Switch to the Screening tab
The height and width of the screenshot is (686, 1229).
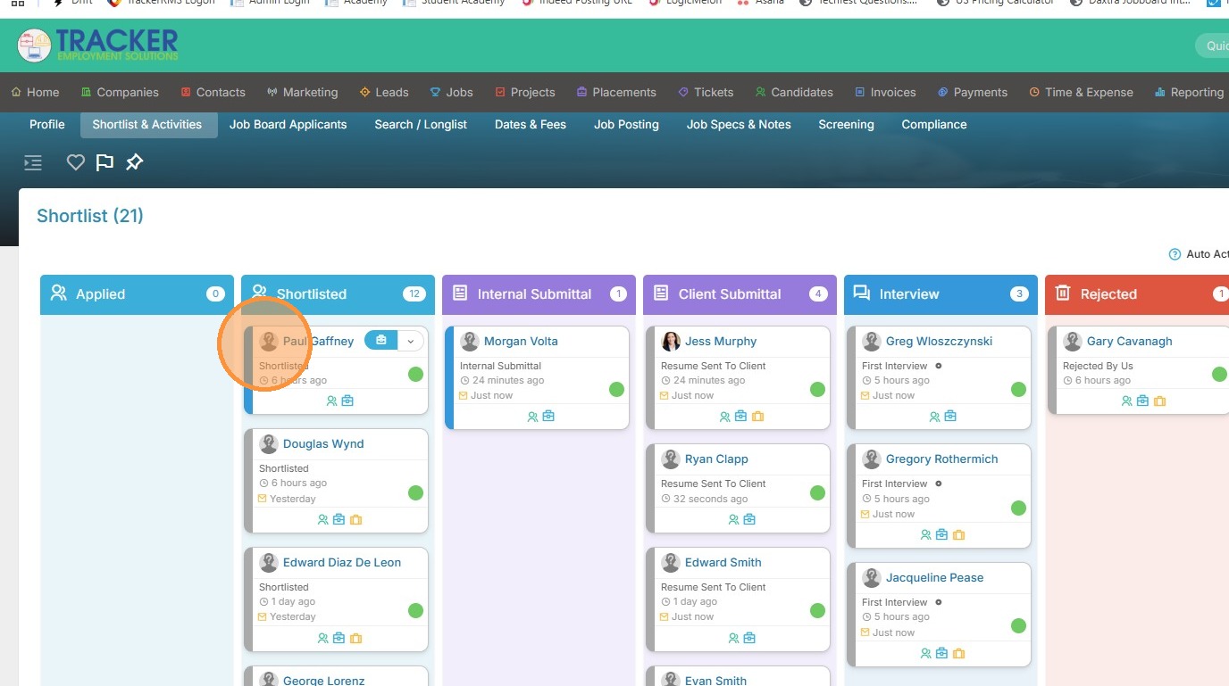[x=846, y=125]
